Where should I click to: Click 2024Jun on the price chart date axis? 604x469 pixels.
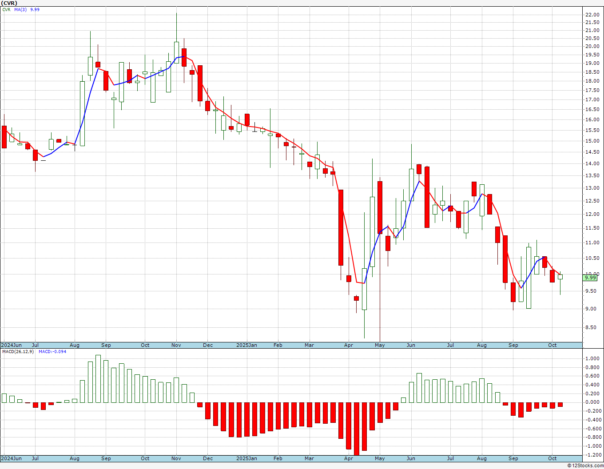click(x=11, y=345)
